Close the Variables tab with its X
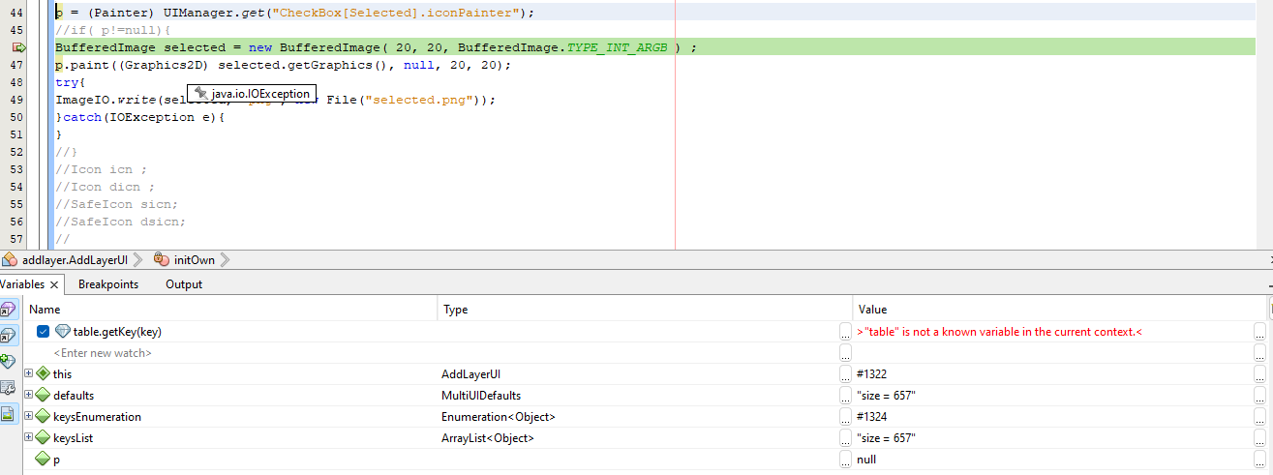Image resolution: width=1273 pixels, height=475 pixels. tap(54, 284)
